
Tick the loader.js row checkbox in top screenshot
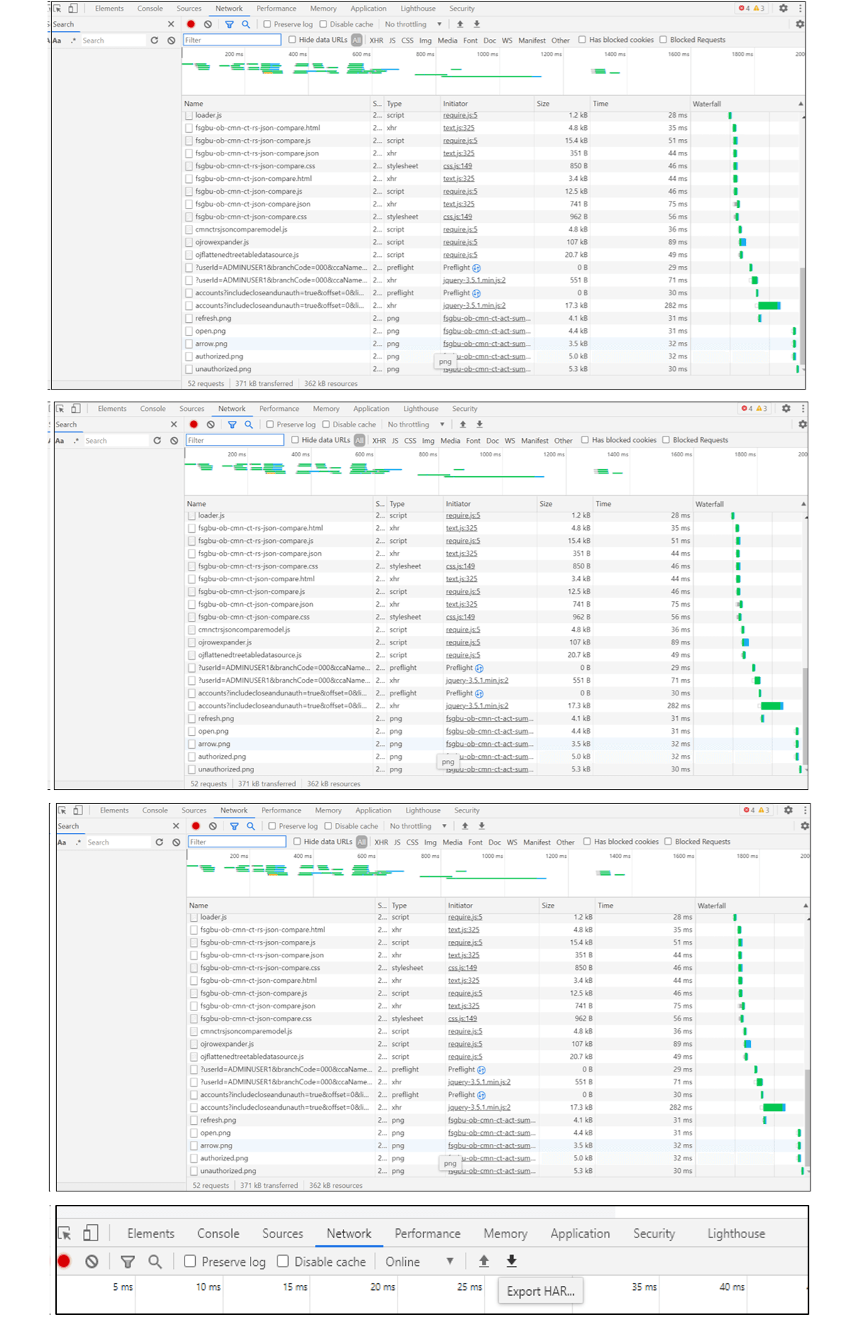189,115
